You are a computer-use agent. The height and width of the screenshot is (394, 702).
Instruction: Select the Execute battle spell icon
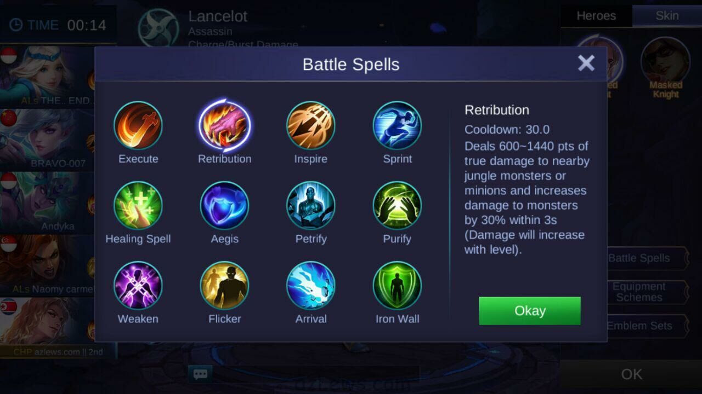point(138,125)
